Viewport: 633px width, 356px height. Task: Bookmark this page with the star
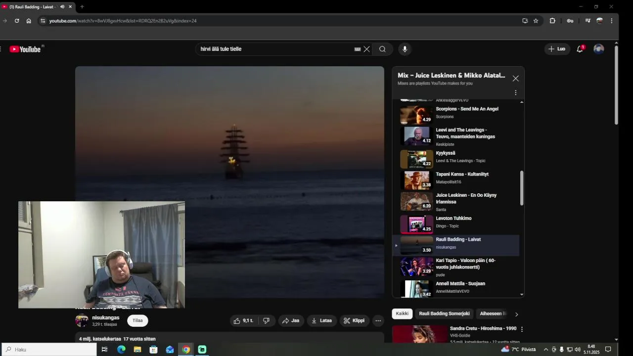[x=536, y=21]
